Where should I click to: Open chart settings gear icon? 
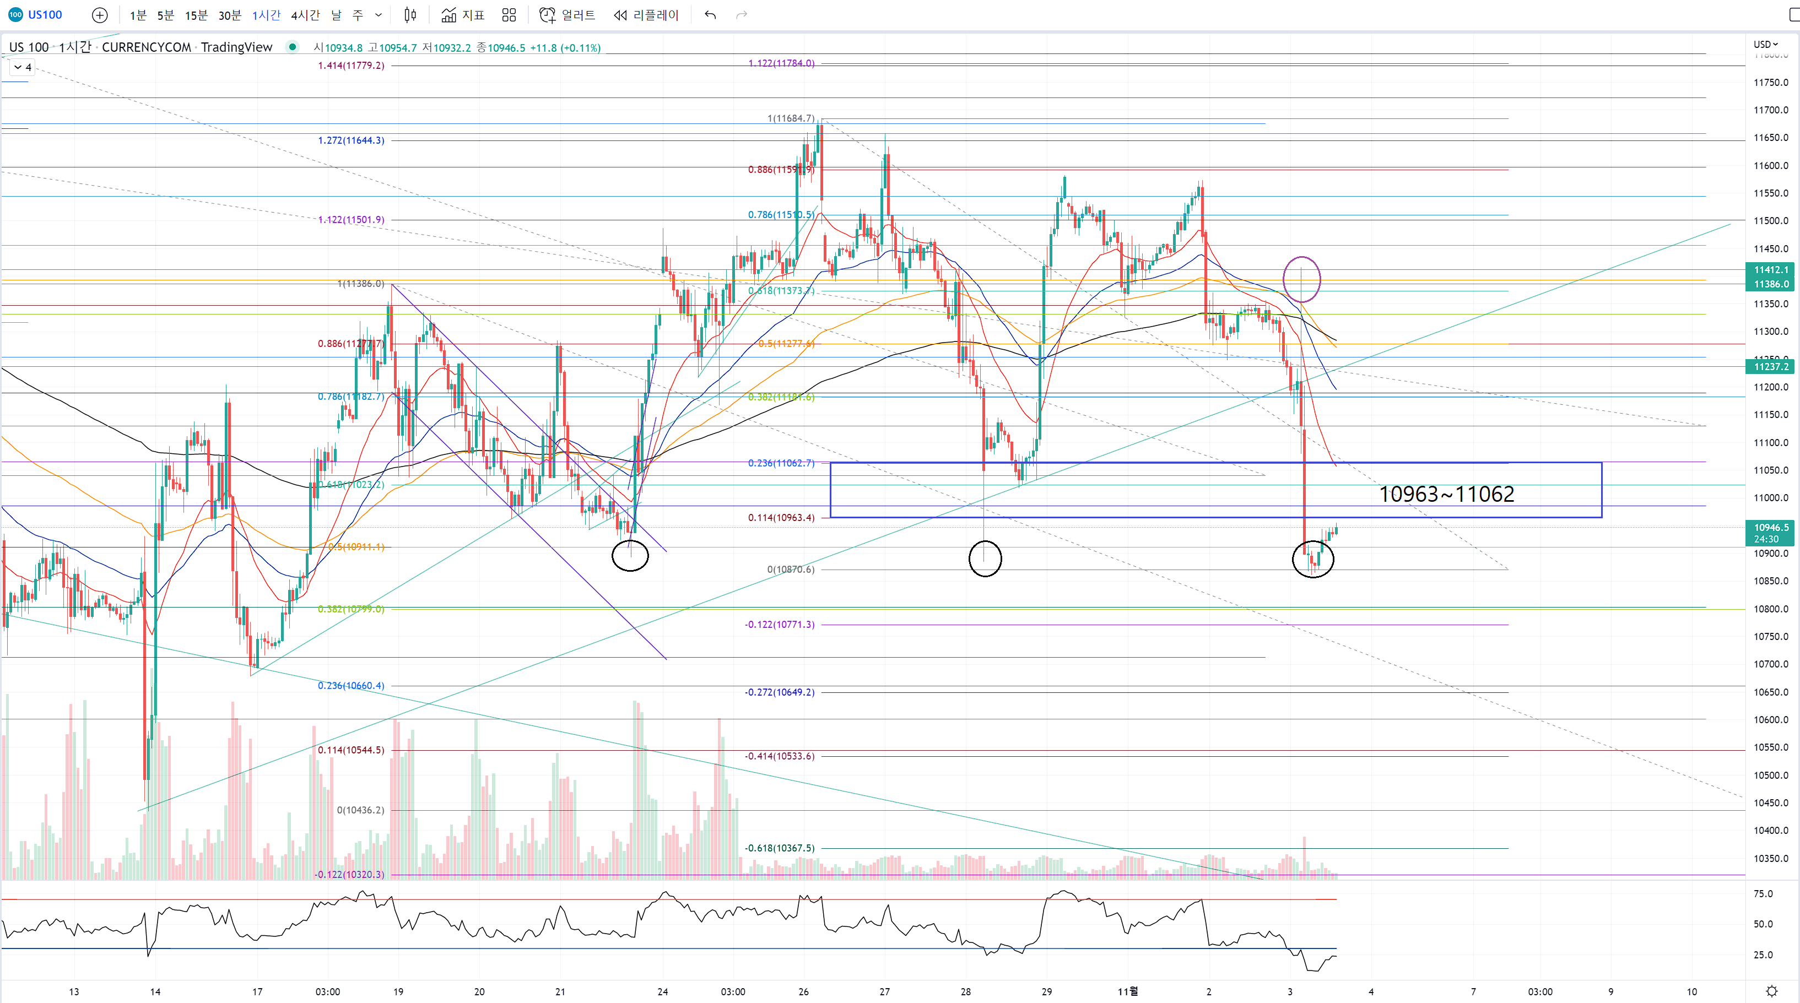pos(1771,990)
